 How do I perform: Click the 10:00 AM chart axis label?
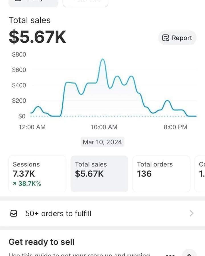(x=104, y=127)
